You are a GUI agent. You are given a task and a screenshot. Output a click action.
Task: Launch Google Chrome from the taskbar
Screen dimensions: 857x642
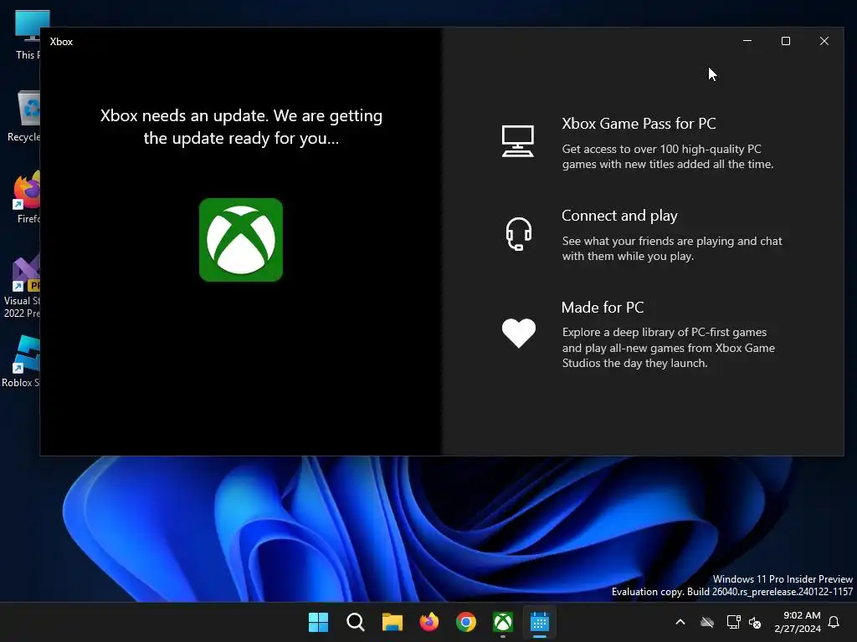click(465, 622)
